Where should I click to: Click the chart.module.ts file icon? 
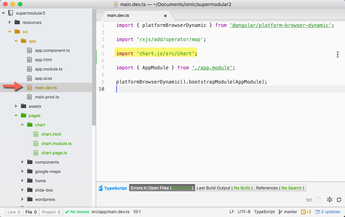pyautogui.click(x=36, y=143)
